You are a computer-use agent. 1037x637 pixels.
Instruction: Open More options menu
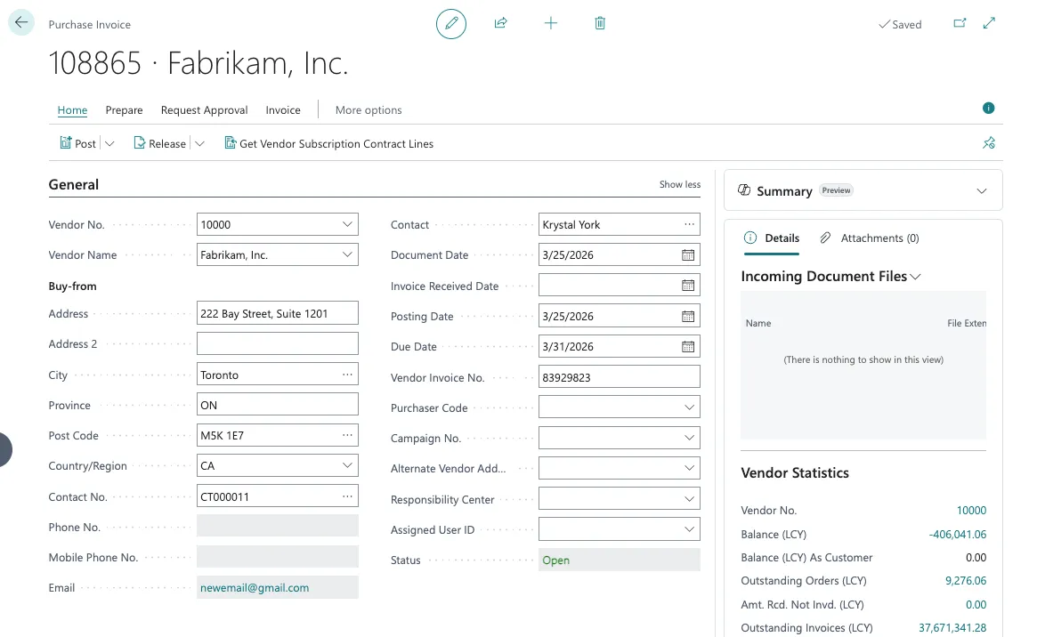[x=369, y=110]
